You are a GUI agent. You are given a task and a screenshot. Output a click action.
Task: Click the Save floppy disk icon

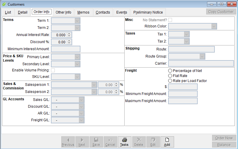(96, 140)
